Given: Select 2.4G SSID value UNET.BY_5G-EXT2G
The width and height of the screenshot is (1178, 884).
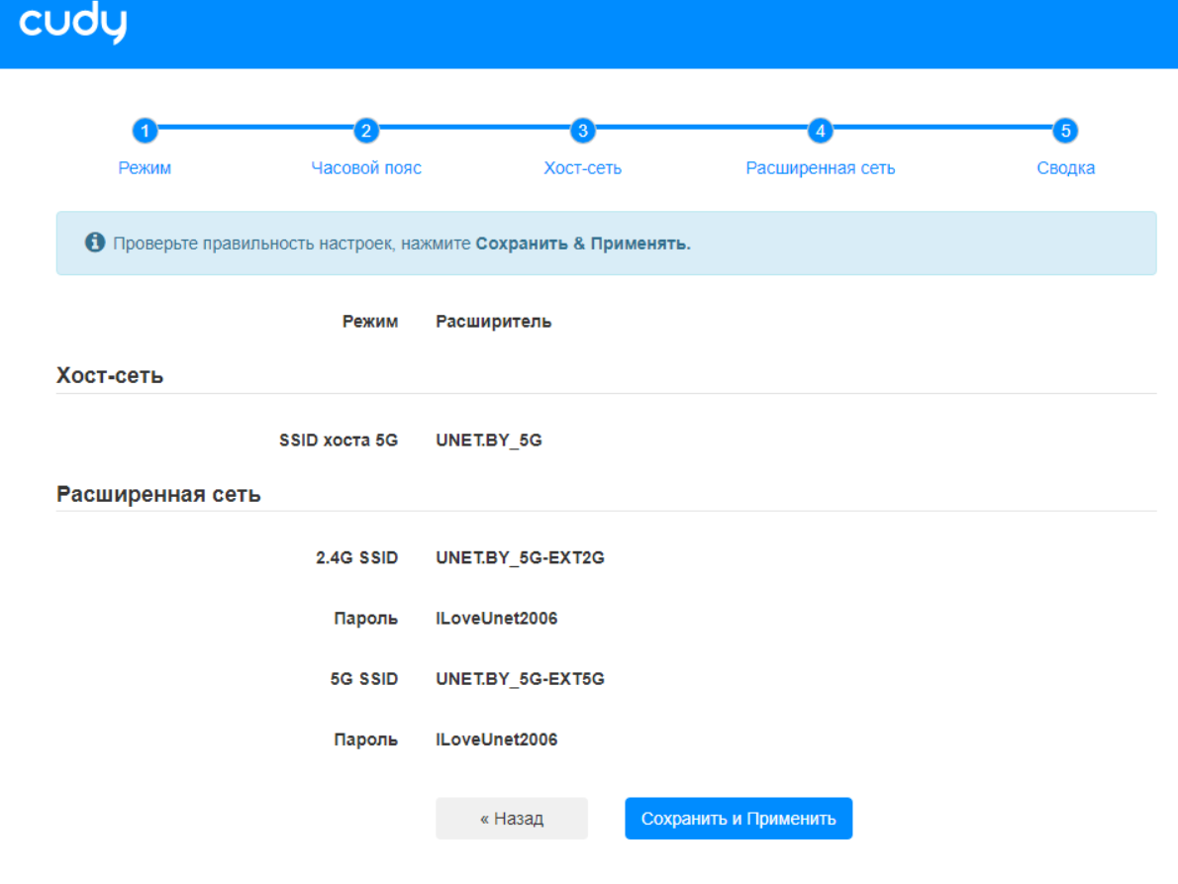Looking at the screenshot, I should point(520,558).
